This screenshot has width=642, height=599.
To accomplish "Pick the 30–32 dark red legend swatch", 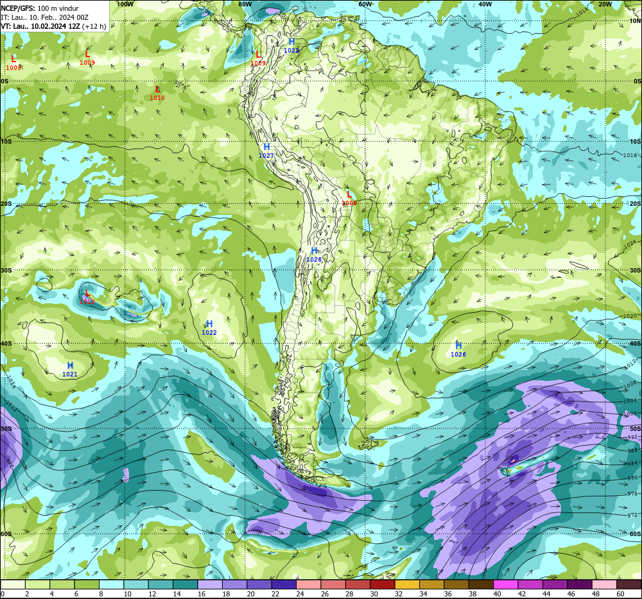I will (x=383, y=584).
